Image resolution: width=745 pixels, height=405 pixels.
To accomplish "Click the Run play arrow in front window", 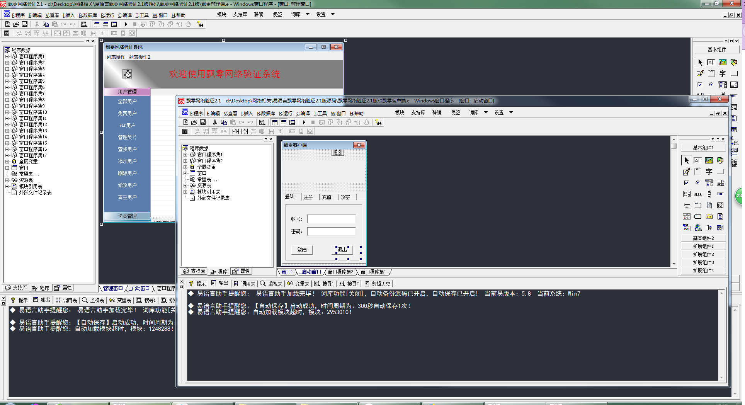I will [x=304, y=123].
